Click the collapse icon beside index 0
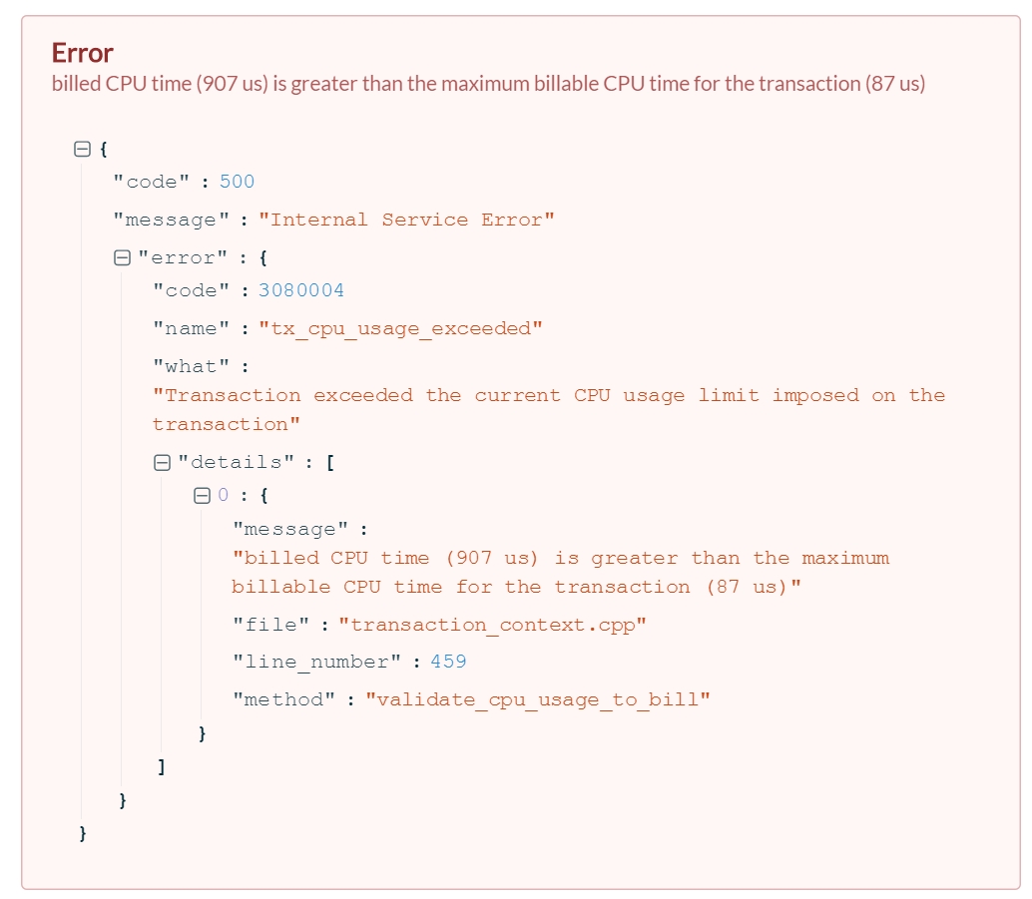 [201, 494]
